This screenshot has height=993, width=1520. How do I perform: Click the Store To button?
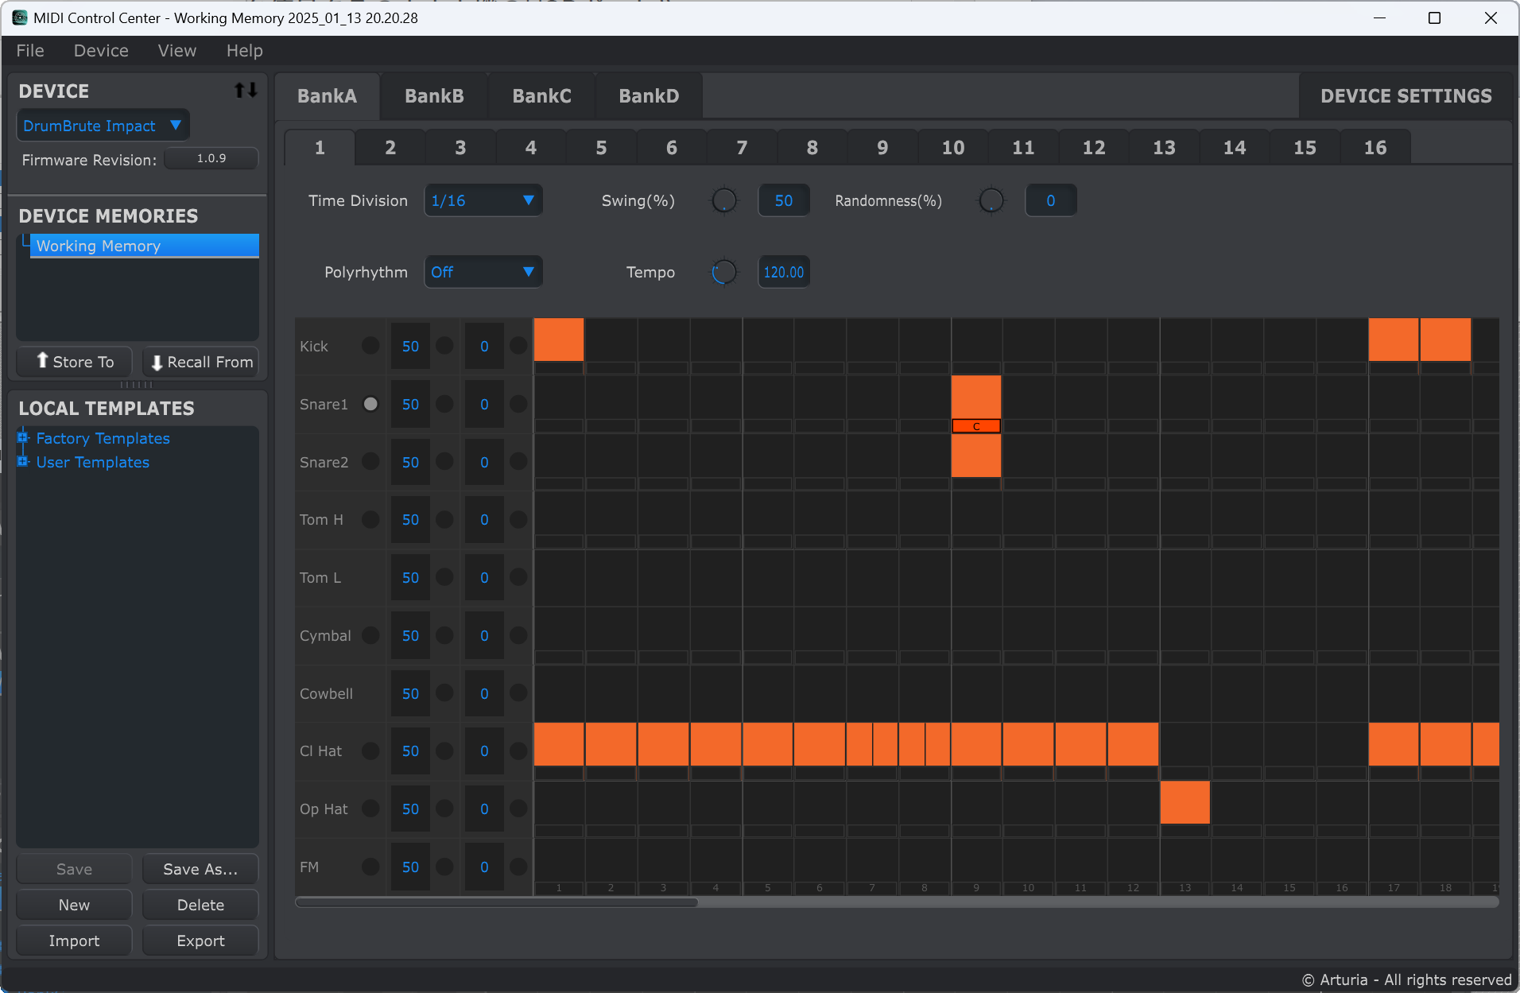click(75, 362)
